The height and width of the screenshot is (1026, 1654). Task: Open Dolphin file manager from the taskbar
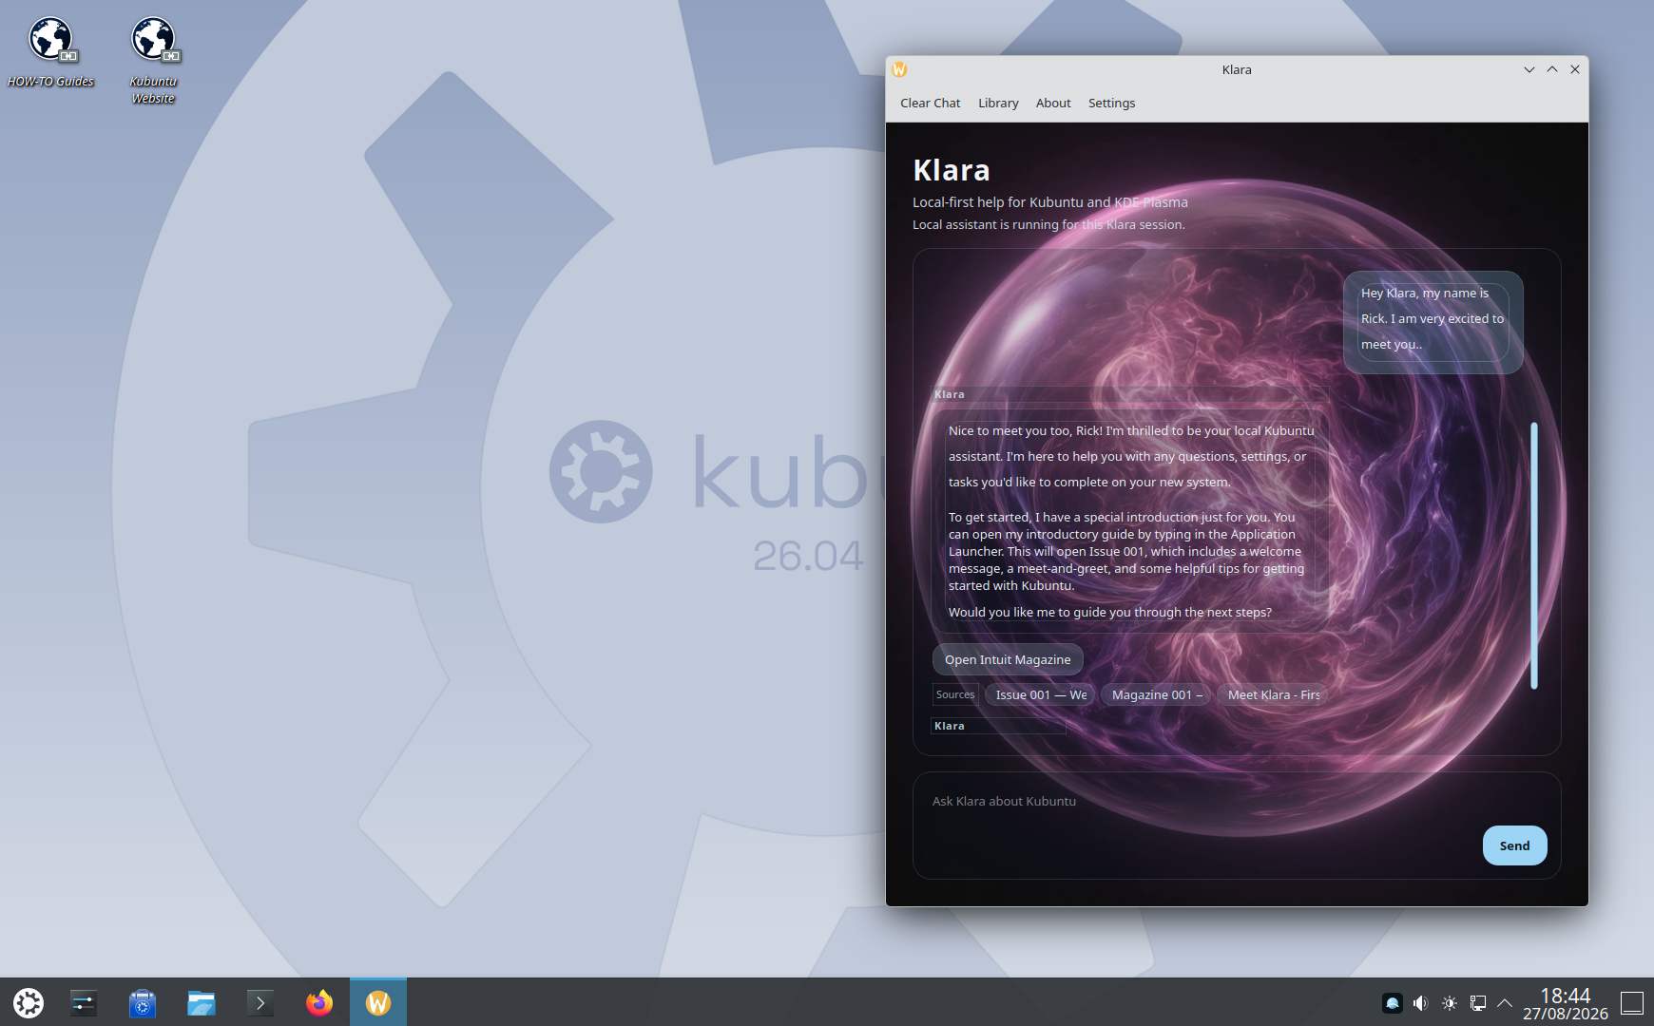(202, 1002)
